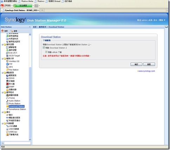Open the FTP globe icon
The height and width of the screenshot is (150, 170).
point(7,64)
